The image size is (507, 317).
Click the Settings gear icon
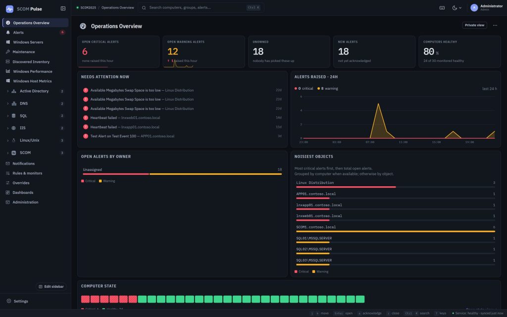[9, 301]
